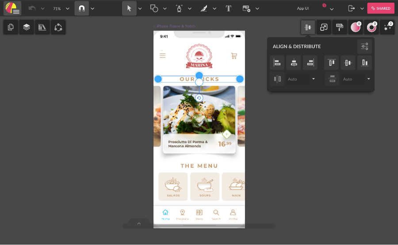Align selection to left edge
Image resolution: width=398 pixels, height=245 pixels.
(277, 63)
